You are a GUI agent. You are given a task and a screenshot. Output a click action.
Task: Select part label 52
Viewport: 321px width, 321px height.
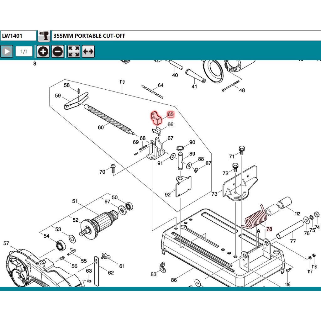point(75,220)
